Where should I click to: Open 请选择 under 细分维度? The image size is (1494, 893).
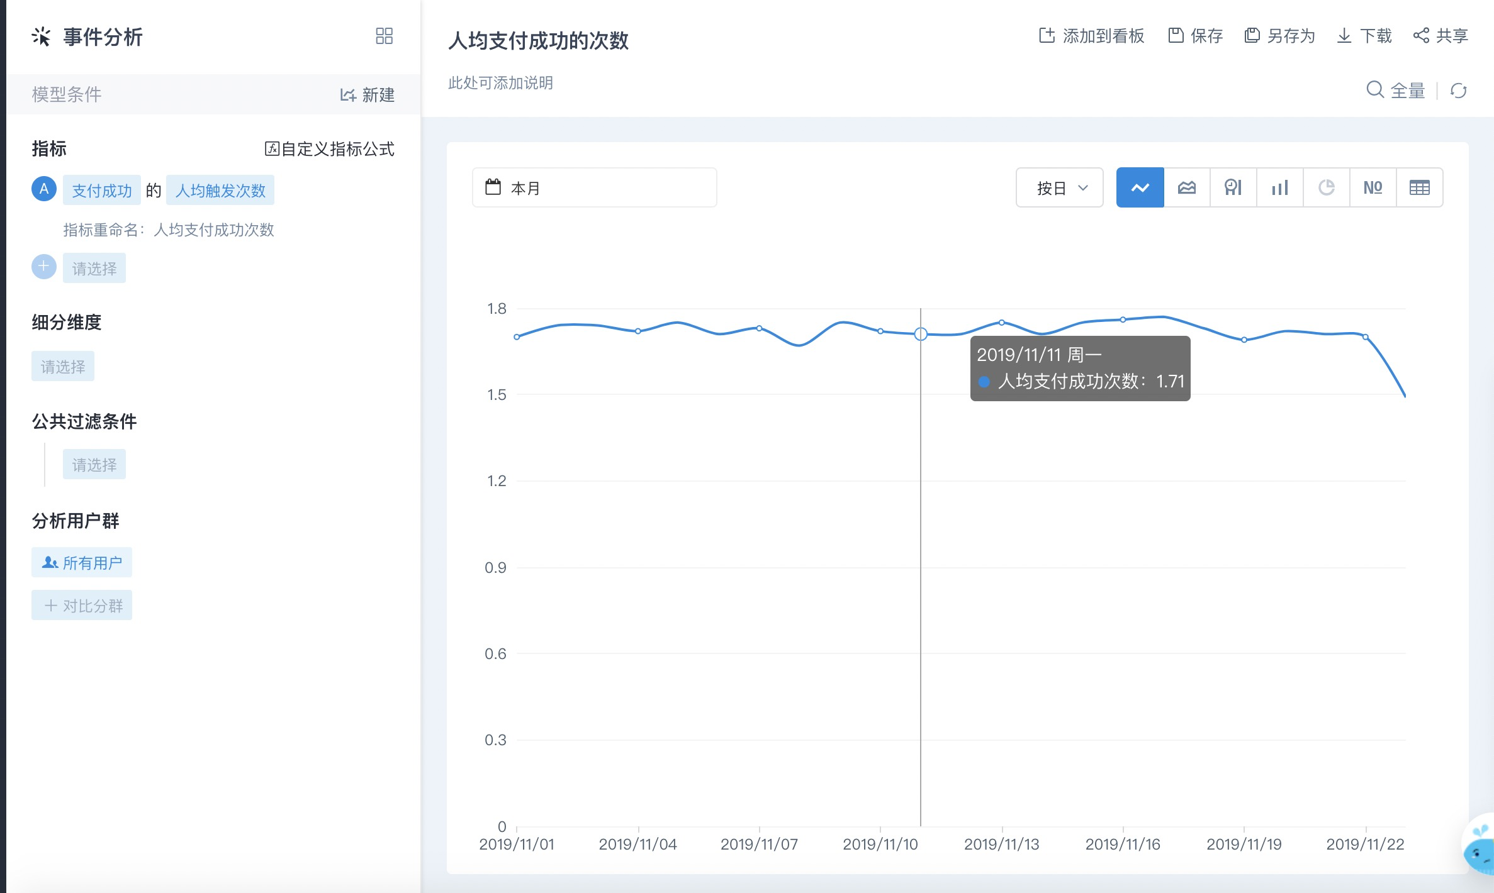[63, 366]
